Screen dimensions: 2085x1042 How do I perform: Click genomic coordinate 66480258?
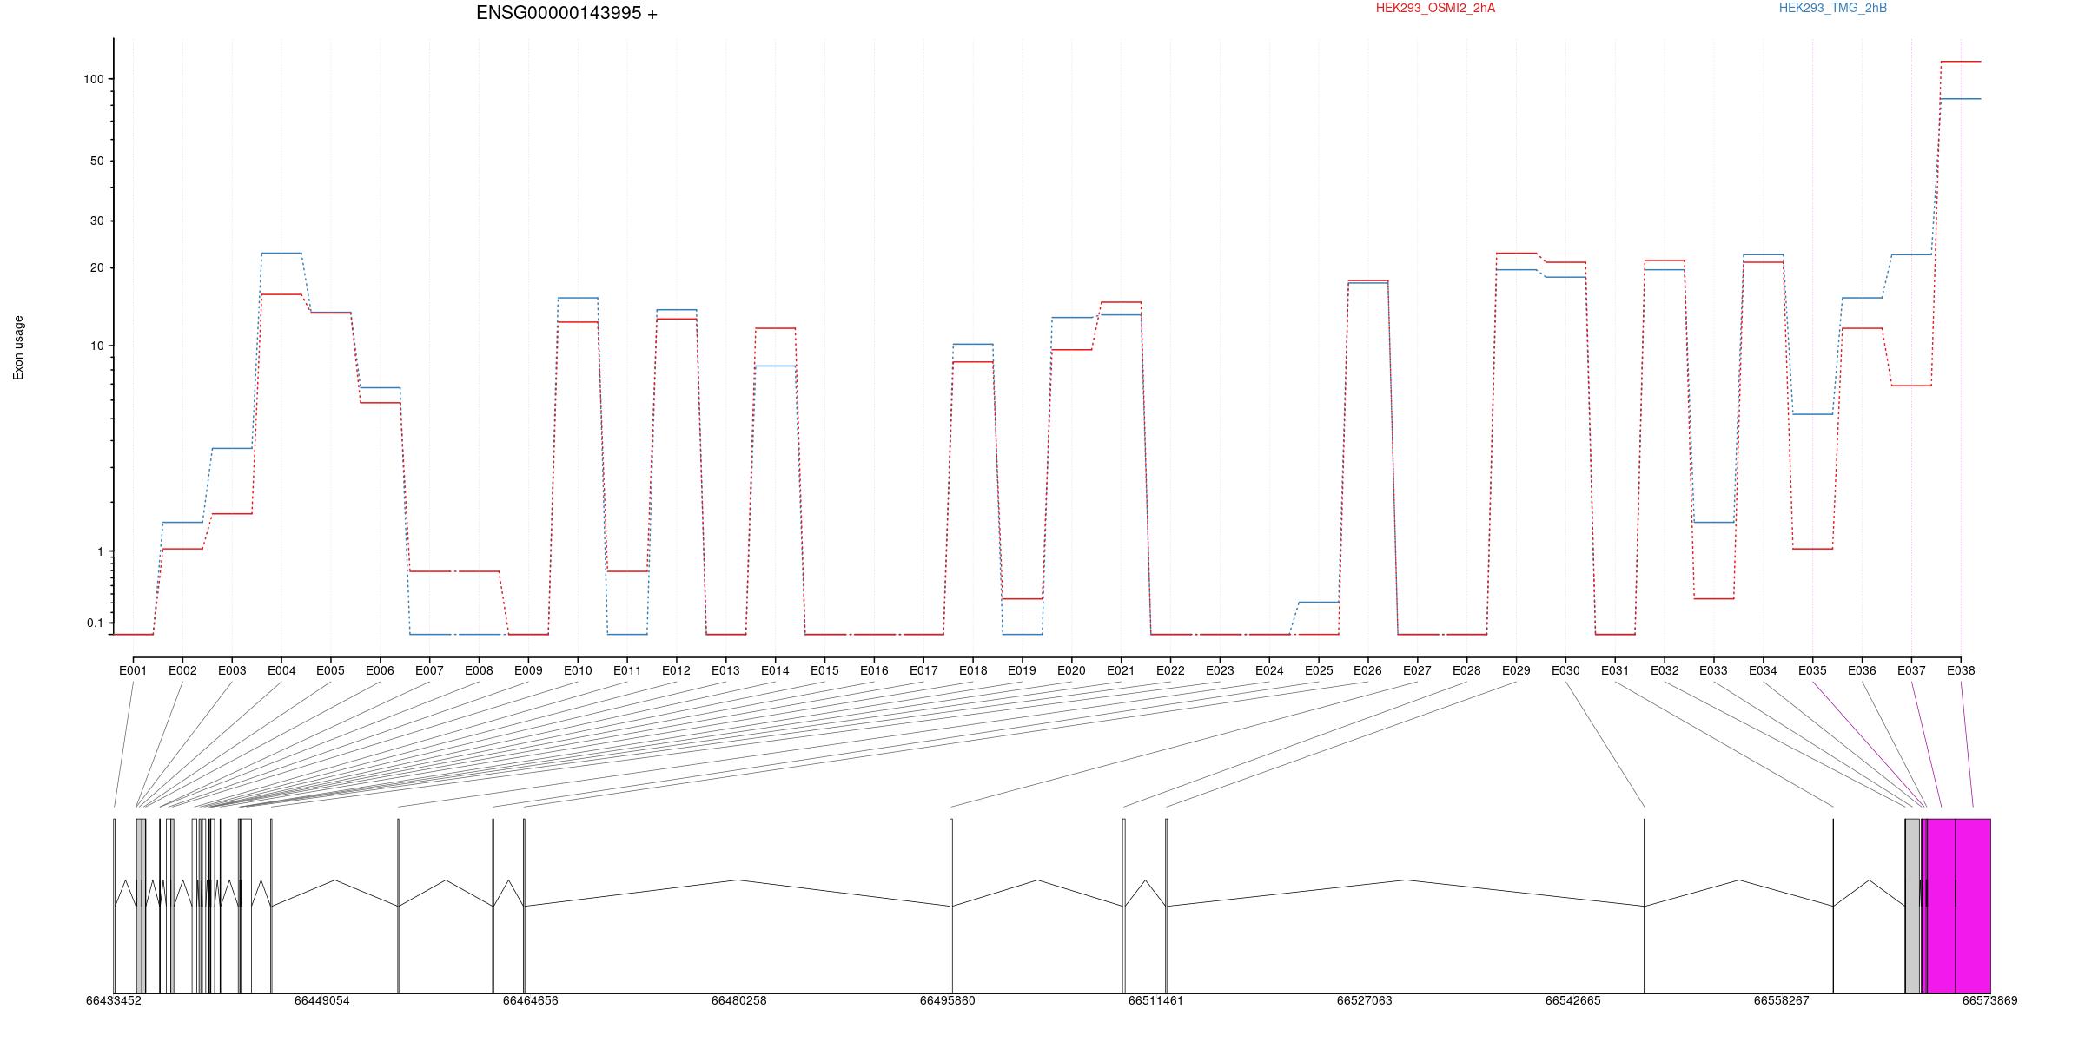(739, 1000)
